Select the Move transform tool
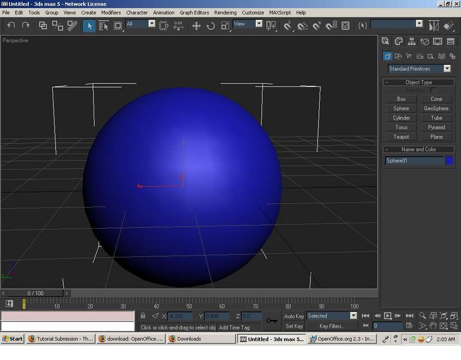The image size is (461, 360). click(x=196, y=26)
